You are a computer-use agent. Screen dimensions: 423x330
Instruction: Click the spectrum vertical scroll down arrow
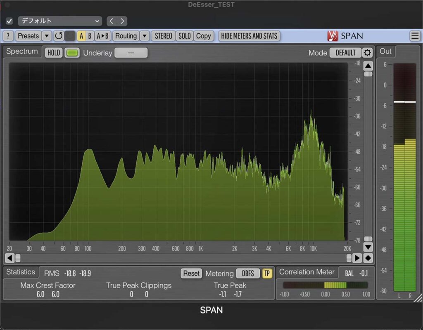tap(368, 247)
